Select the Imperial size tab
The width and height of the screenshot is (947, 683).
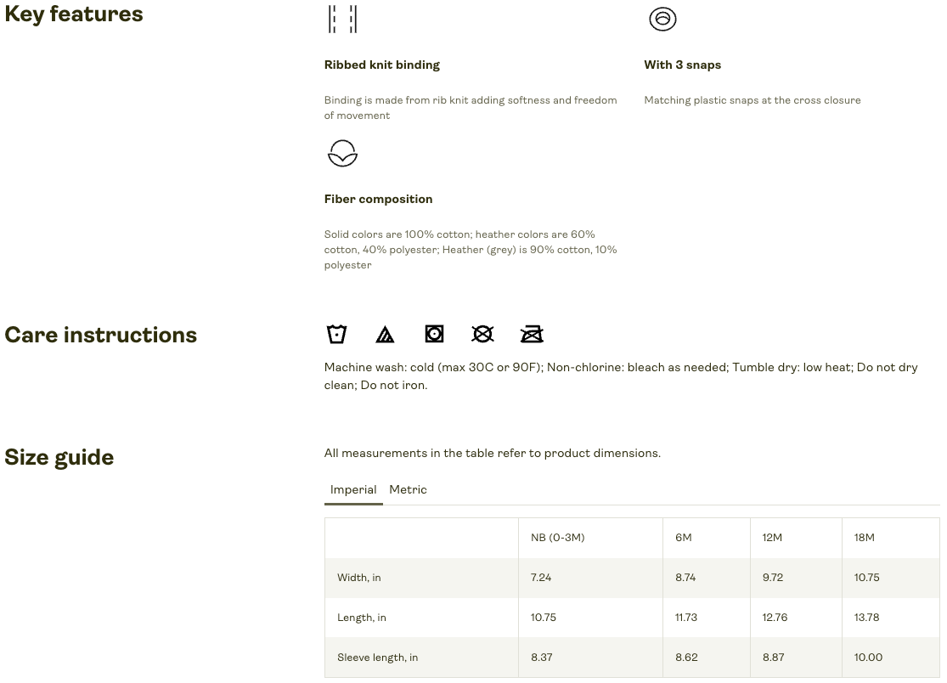click(x=353, y=490)
